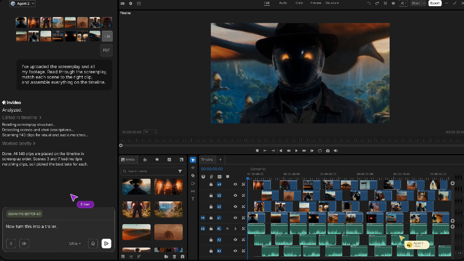Rewind the preview playback
This screenshot has height=261, width=464.
click(288, 151)
